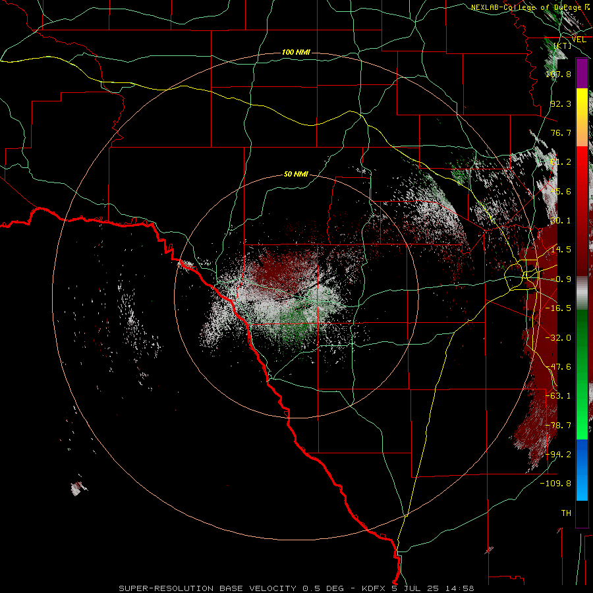Select the [KT] units label
The height and width of the screenshot is (593, 593).
pyautogui.click(x=563, y=45)
